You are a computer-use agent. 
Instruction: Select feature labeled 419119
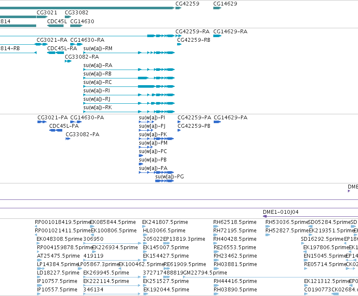[93, 256]
